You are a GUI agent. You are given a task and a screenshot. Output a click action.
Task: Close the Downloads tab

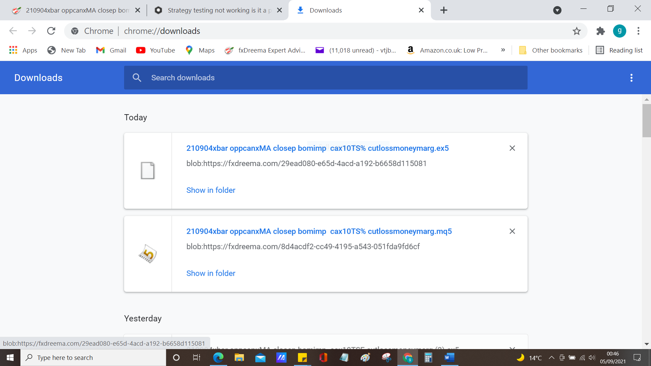pos(421,10)
